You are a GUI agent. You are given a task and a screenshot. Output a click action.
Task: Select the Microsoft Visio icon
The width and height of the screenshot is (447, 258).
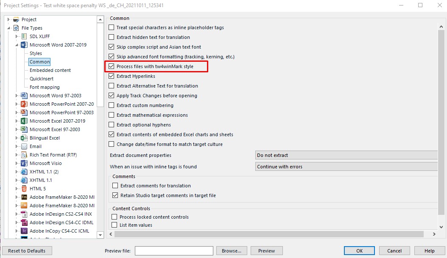tap(24, 163)
